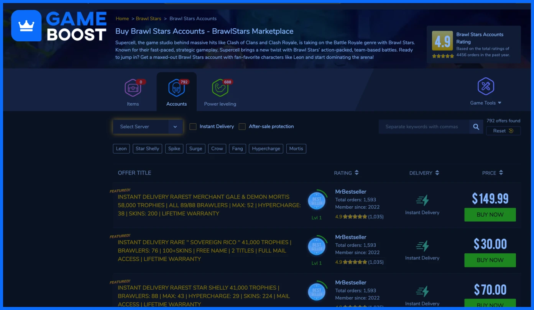
Task: Click the 4.9 star rating of first offer
Action: (359, 217)
